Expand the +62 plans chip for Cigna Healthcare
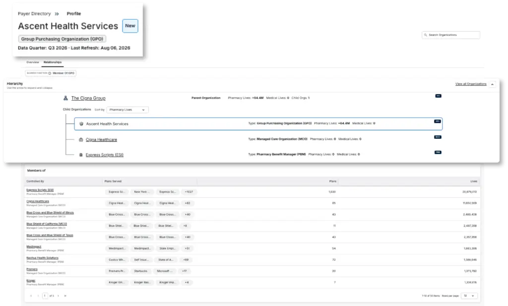This screenshot has width=508, height=306. click(x=187, y=203)
